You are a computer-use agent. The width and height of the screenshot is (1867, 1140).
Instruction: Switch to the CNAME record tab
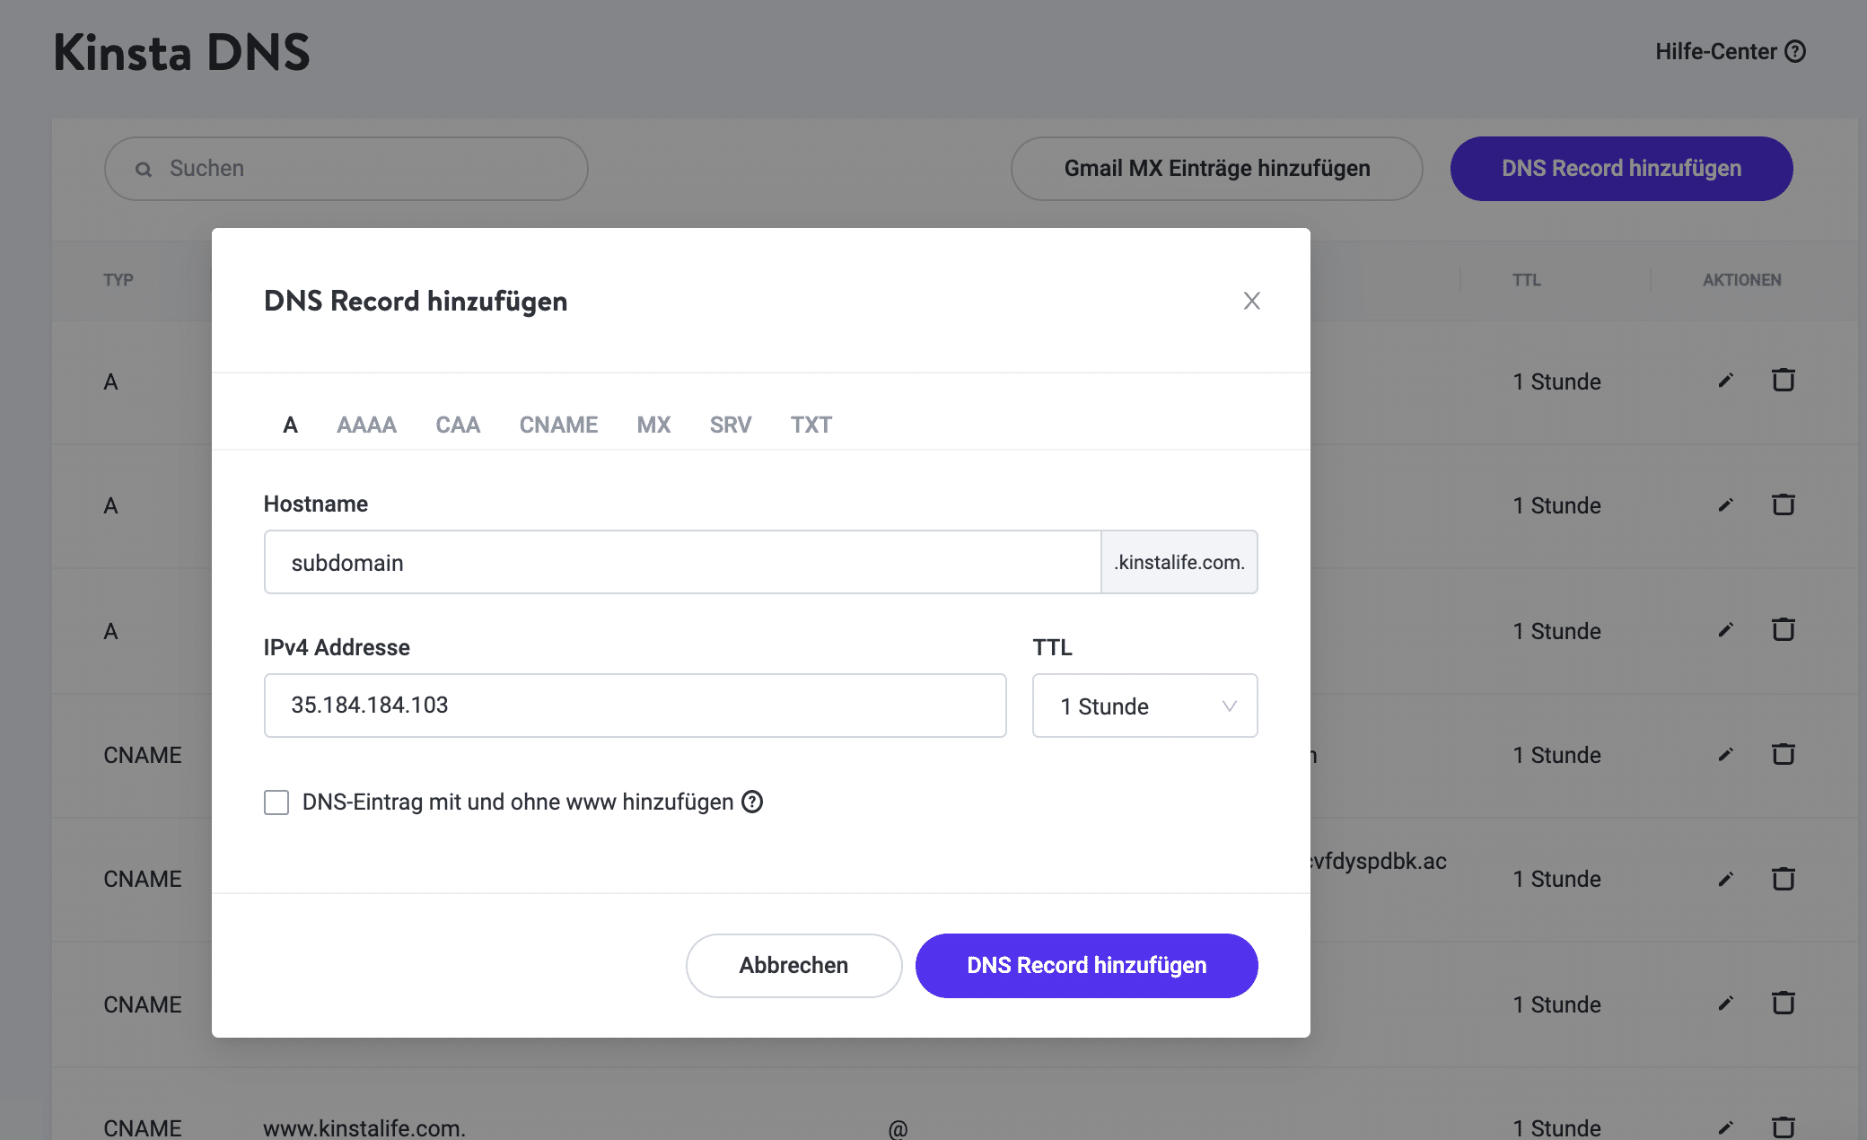click(558, 425)
